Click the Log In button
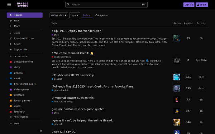 click(x=201, y=5)
